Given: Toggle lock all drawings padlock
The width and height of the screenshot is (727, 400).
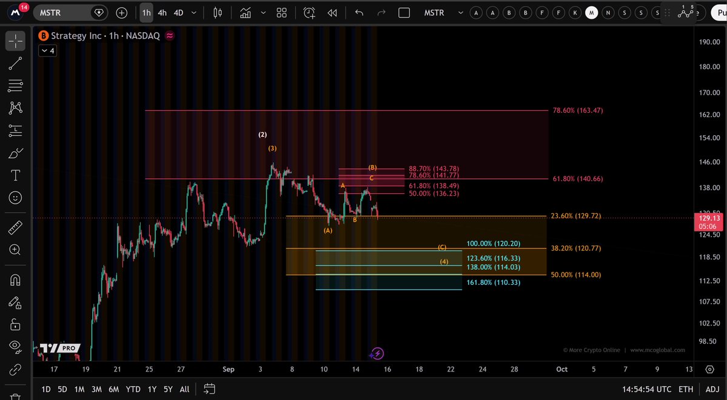Looking at the screenshot, I should tap(15, 324).
